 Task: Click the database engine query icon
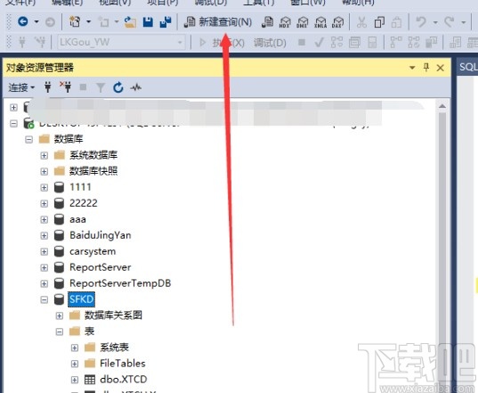[267, 22]
